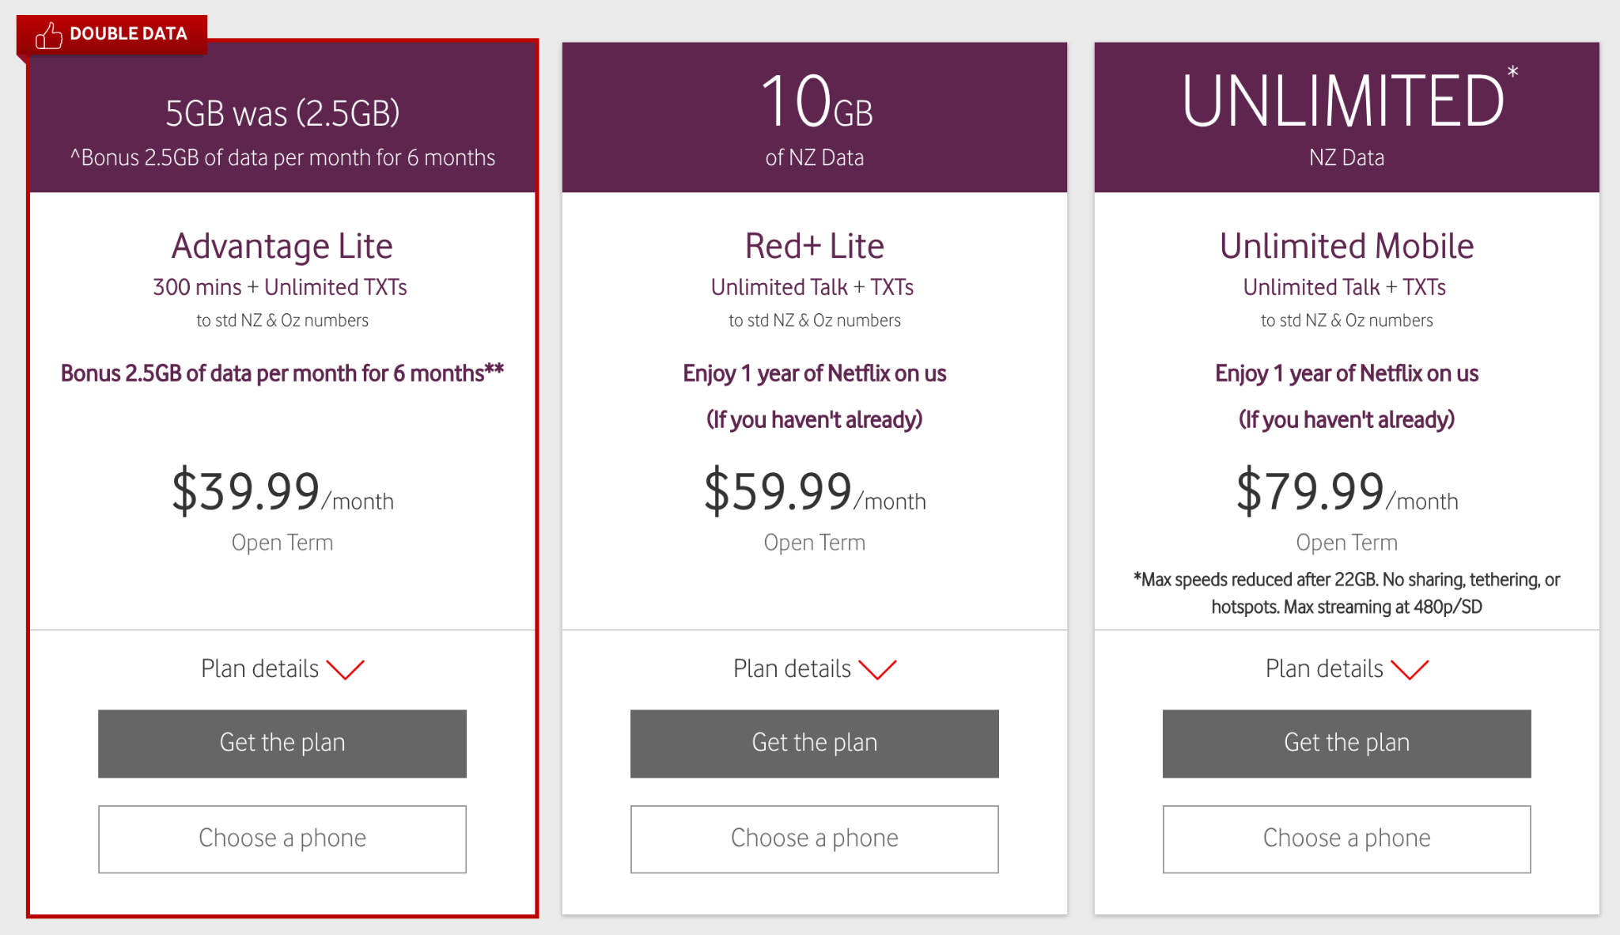The width and height of the screenshot is (1620, 935).
Task: Click the 5GB was (2.5GB) header
Action: point(282,113)
